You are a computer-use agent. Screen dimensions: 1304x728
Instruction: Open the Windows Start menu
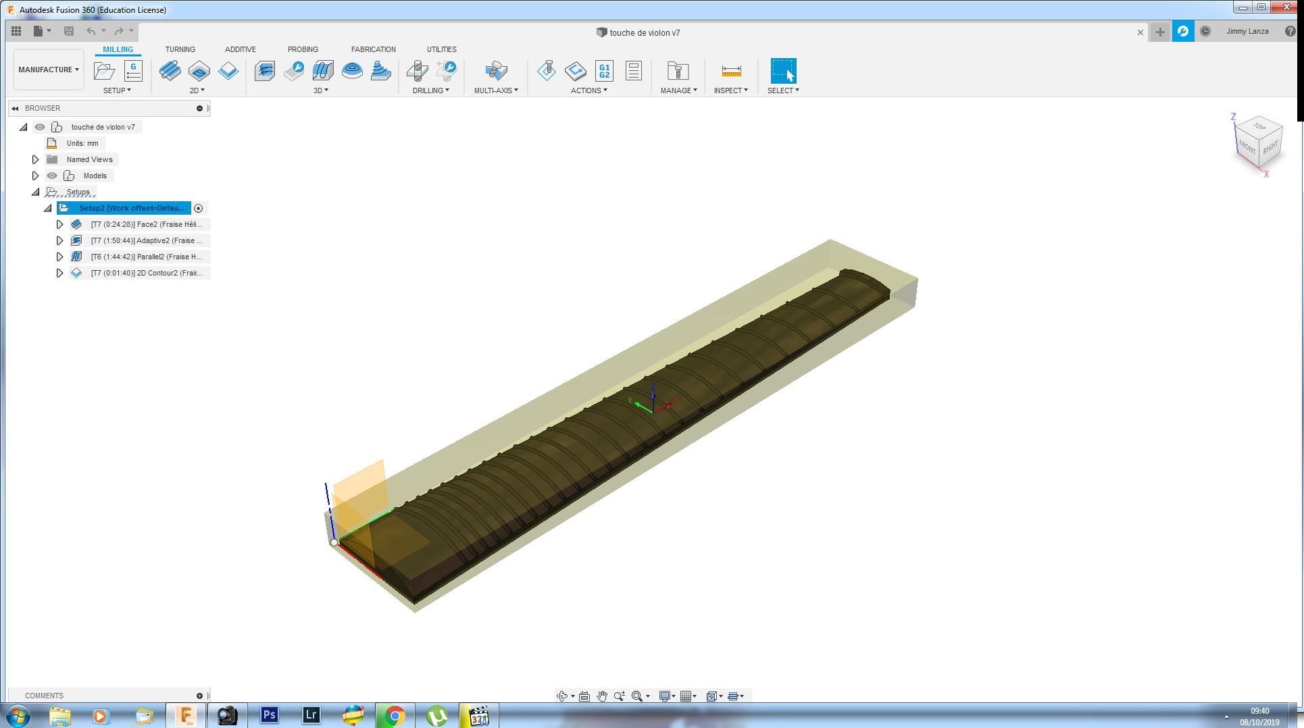(x=18, y=715)
